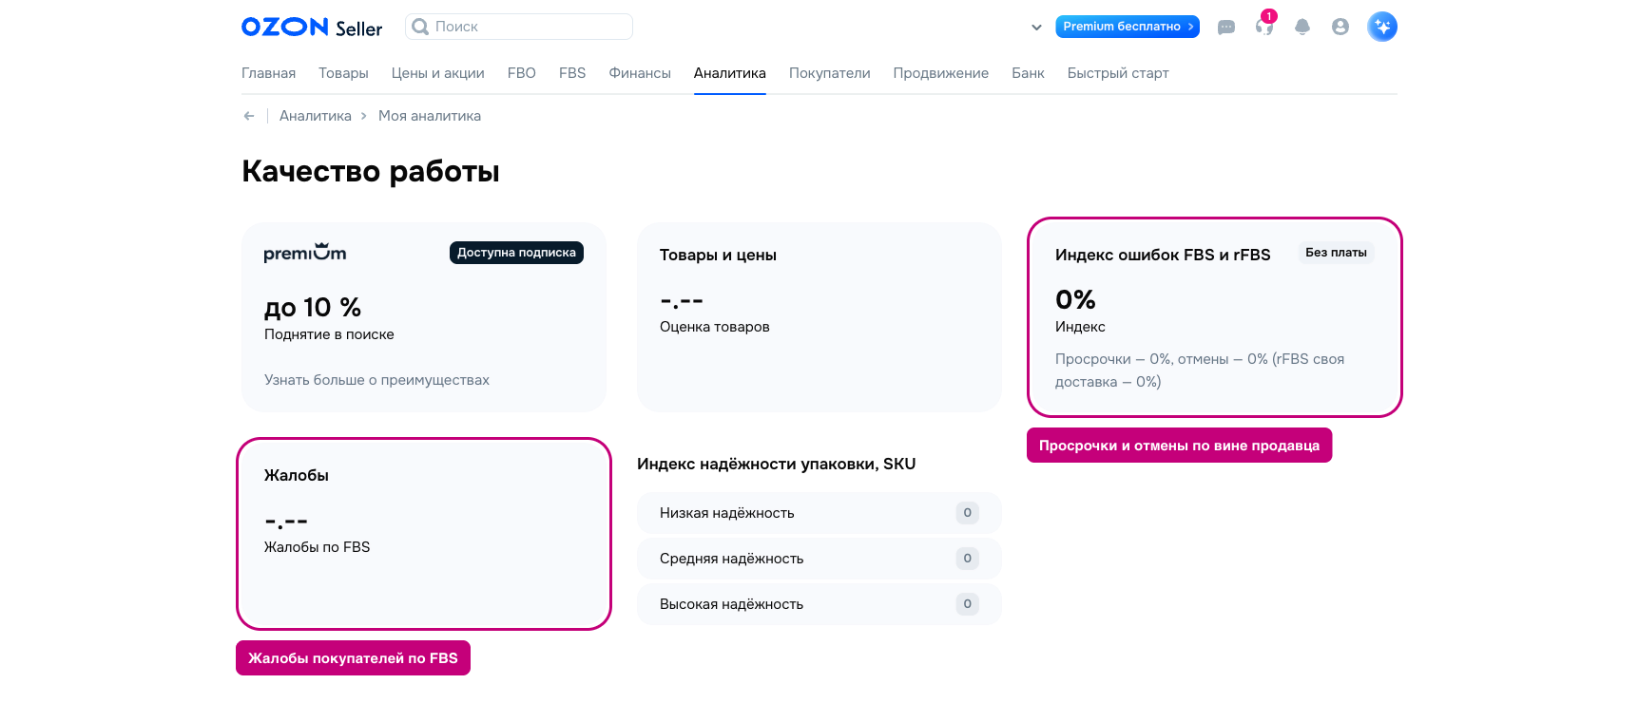Click the Низкая надёжность row
1639x722 pixels.
point(819,513)
